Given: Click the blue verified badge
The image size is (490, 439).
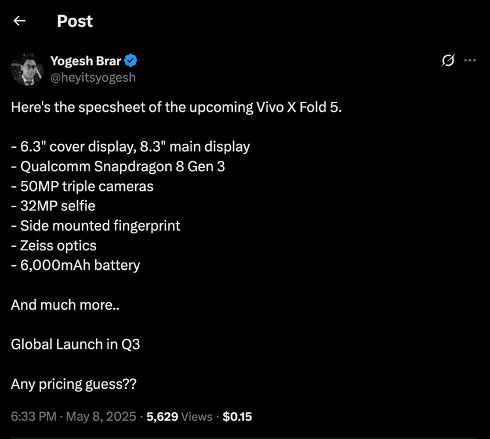Looking at the screenshot, I should pos(131,61).
